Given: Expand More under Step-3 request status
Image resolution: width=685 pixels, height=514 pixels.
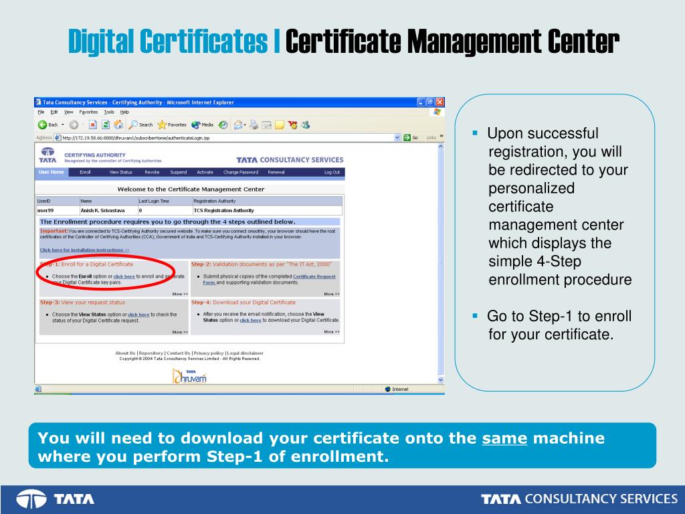Looking at the screenshot, I should (180, 332).
